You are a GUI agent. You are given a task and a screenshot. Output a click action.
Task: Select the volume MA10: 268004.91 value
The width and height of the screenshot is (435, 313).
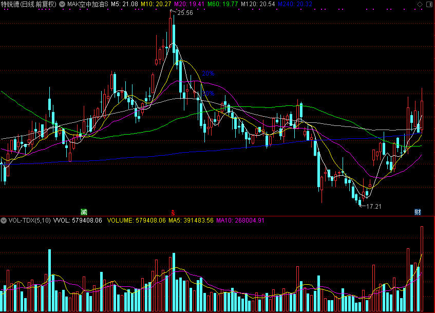(x=240, y=220)
